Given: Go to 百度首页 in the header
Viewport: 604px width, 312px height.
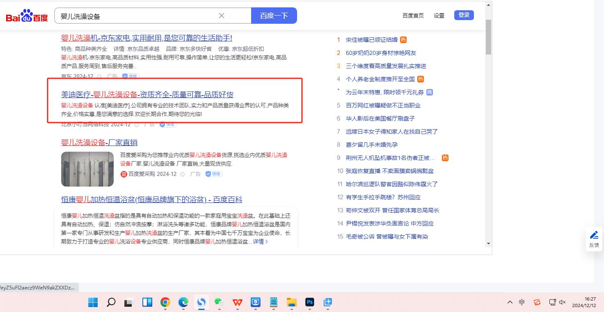Looking at the screenshot, I should [413, 16].
